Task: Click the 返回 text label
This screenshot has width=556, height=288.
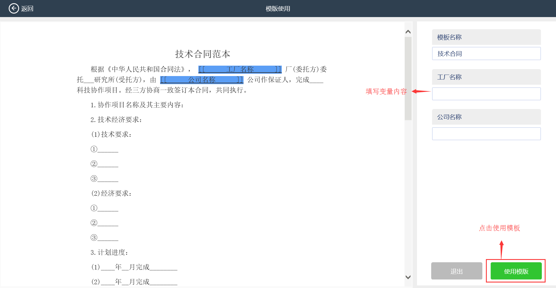Action: (x=27, y=9)
